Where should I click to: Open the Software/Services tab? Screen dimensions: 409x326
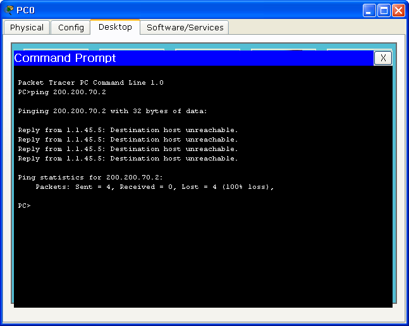point(185,27)
